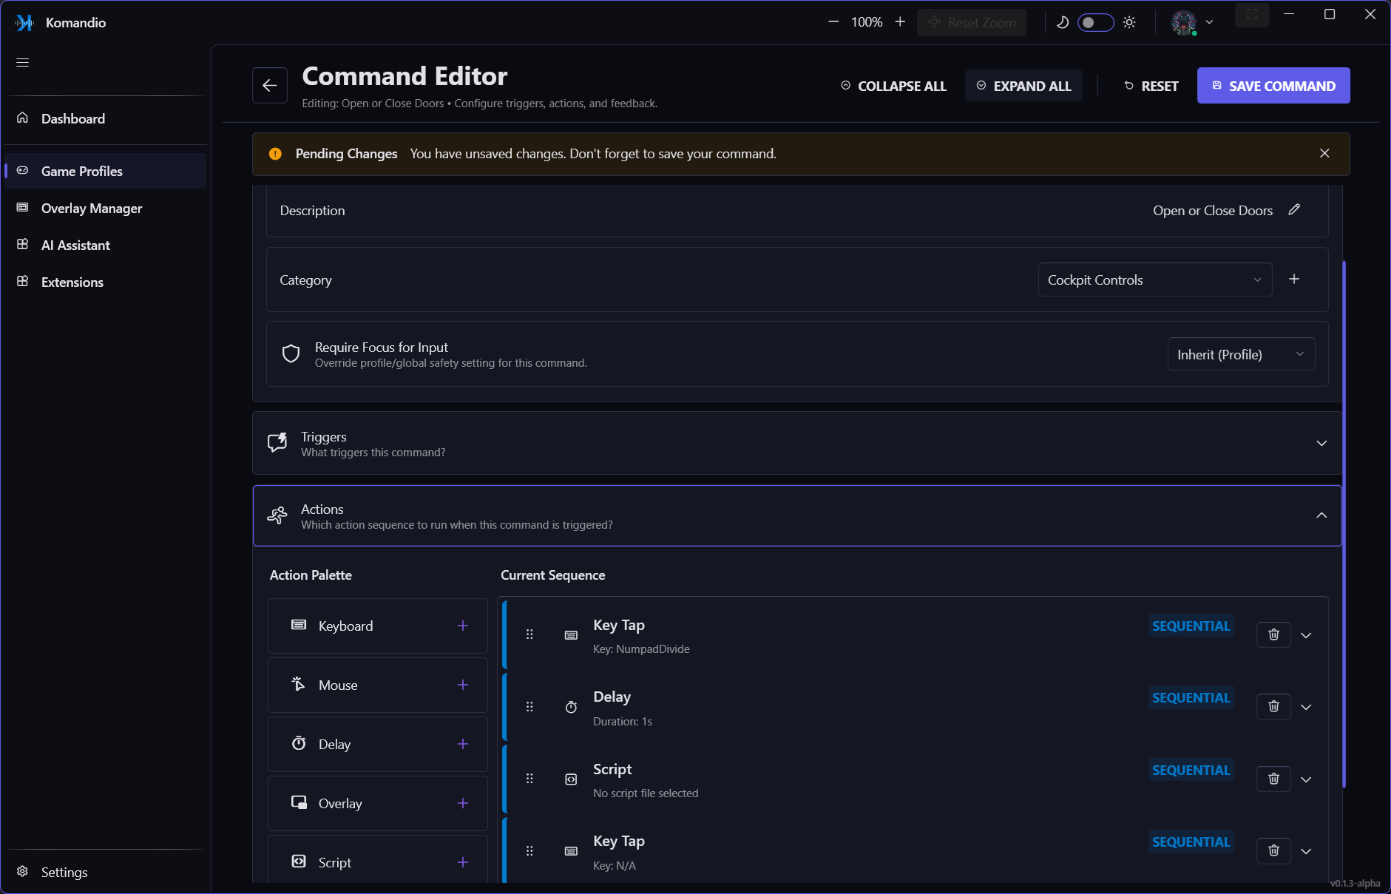Screen dimensions: 1391x894
Task: Expand the Triggers section
Action: coord(1321,443)
